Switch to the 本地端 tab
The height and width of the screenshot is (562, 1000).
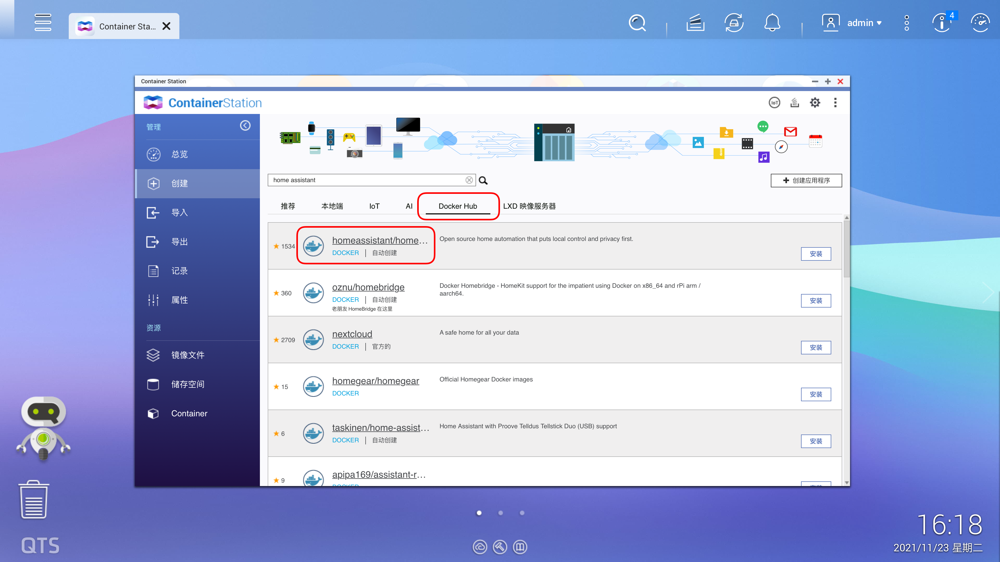point(332,206)
